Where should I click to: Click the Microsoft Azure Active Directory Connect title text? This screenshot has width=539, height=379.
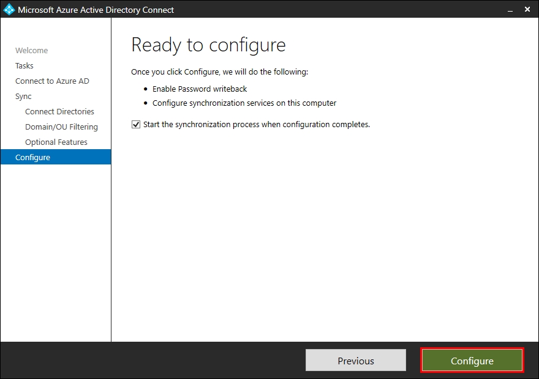[96, 10]
